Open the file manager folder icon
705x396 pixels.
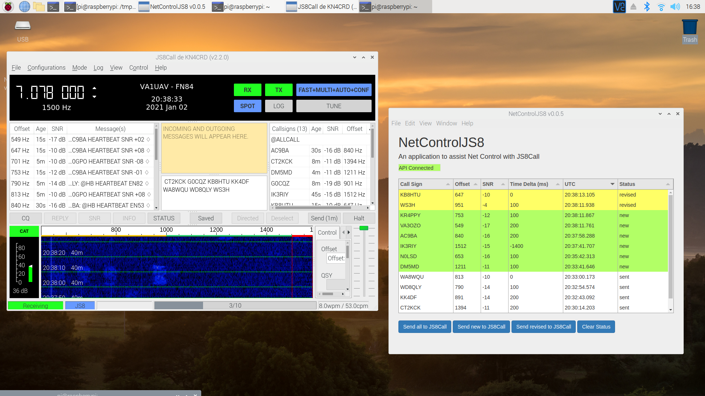coord(39,7)
